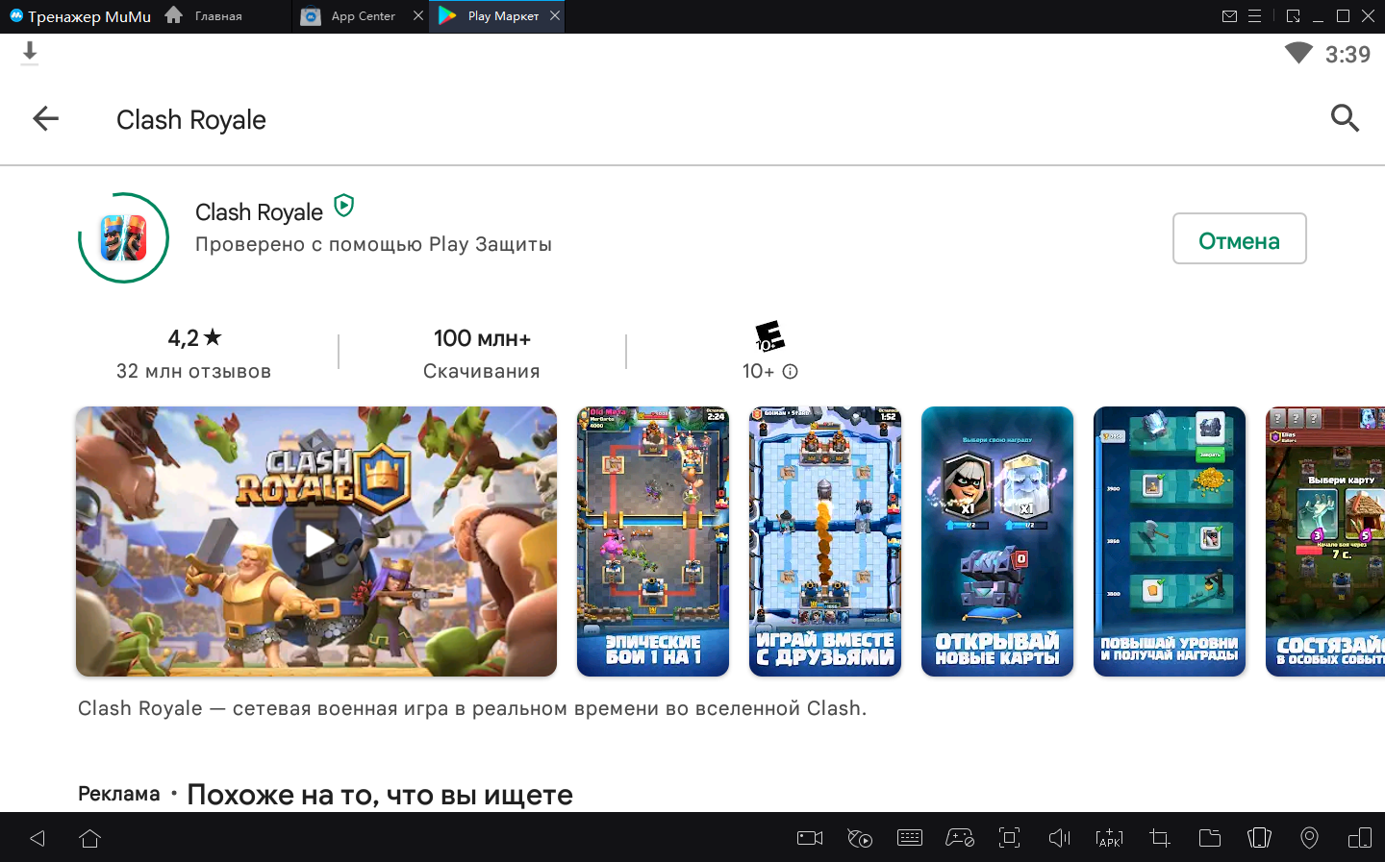Viewport: 1385px width, 862px height.
Task: Open search with the magnifier icon
Action: [1344, 118]
